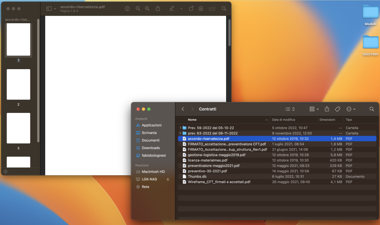The height and width of the screenshot is (225, 380).
Task: Rotate the page in Preview
Action: tap(191, 8)
